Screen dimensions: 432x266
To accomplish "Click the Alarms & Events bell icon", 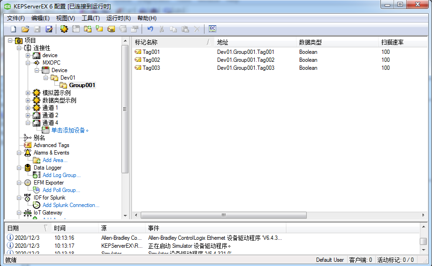I will (28, 153).
